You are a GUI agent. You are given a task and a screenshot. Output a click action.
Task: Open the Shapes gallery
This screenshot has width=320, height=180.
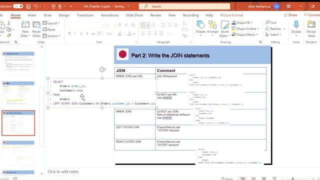pyautogui.click(x=200, y=29)
